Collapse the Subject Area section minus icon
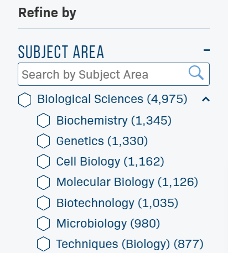228x253 pixels. pyautogui.click(x=206, y=50)
